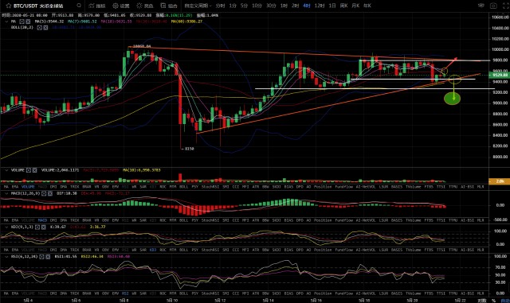Screen dimensions: 510x303
Task: Remove the VOLUME indicator with X box
Action: coord(34,170)
